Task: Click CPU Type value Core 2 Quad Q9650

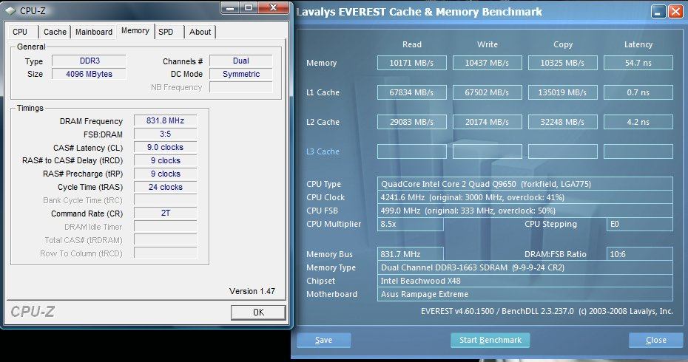Action: pyautogui.click(x=525, y=184)
